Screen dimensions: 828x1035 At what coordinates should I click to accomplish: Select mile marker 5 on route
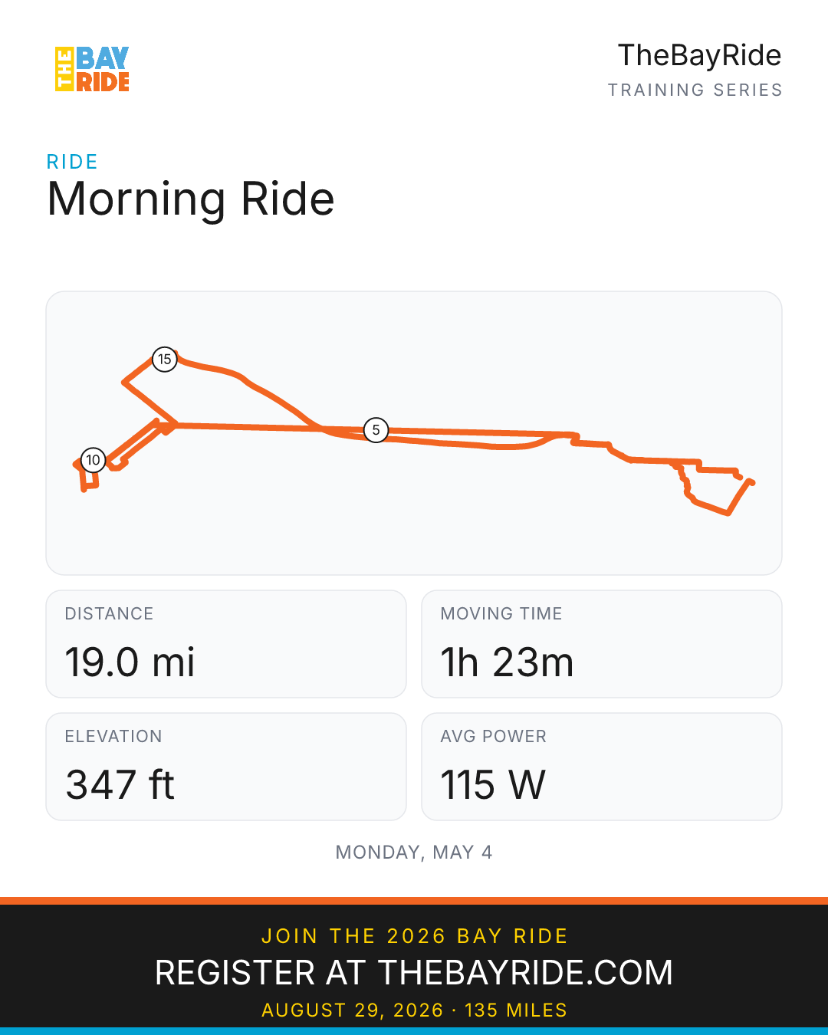376,430
